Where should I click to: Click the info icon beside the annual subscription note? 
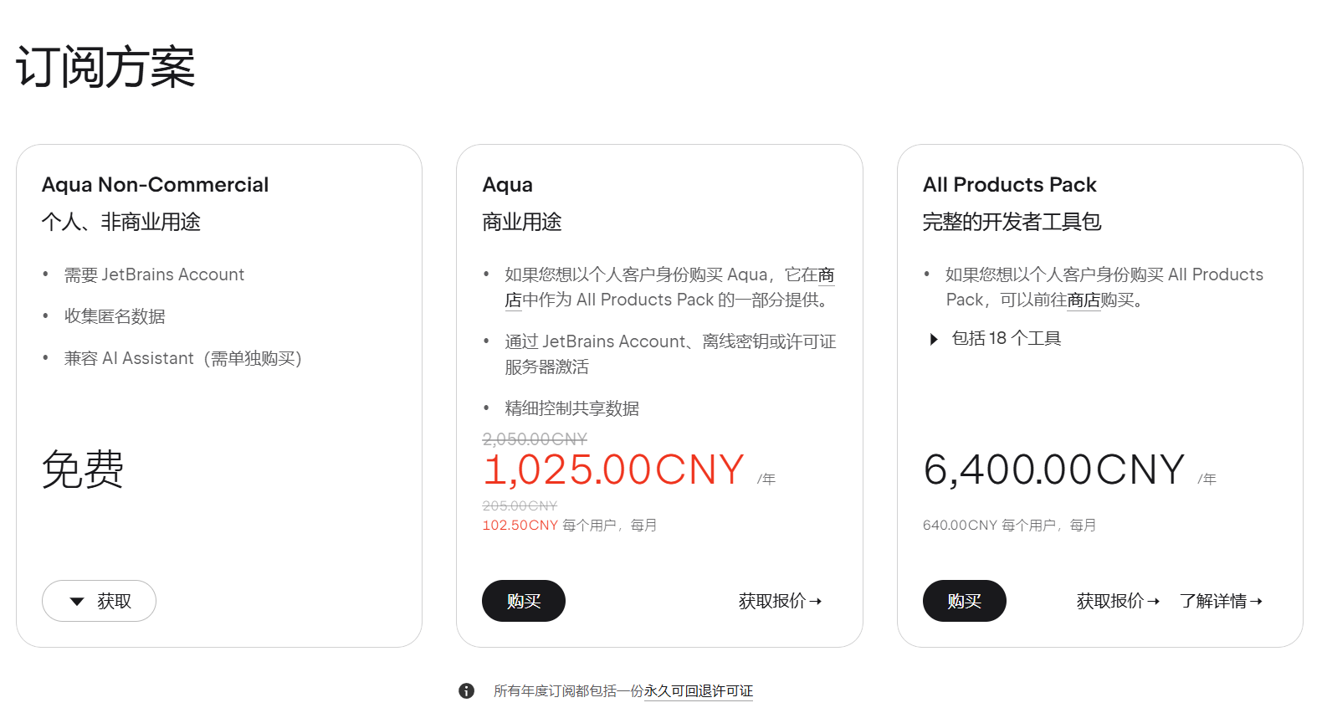tap(467, 690)
